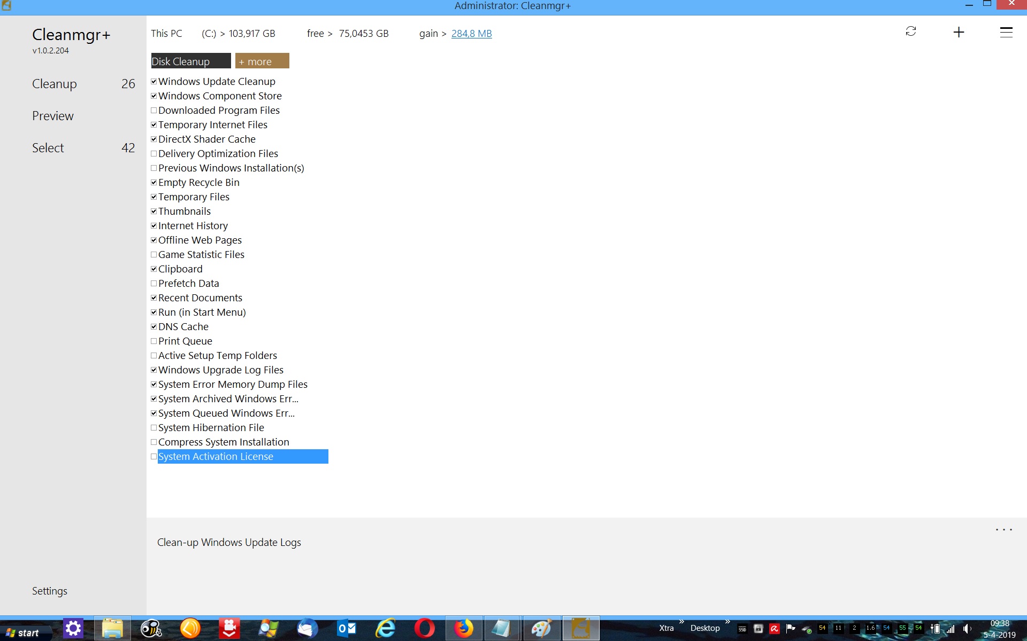Open the Disk Cleanup tab
Image resolution: width=1027 pixels, height=641 pixels.
191,61
